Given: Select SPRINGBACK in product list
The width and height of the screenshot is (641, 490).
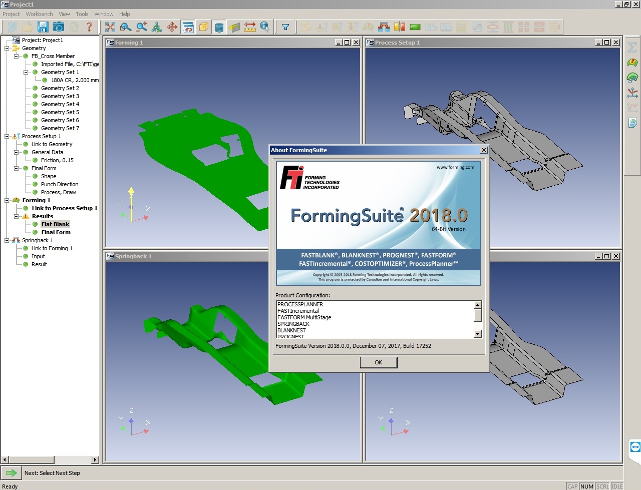Looking at the screenshot, I should point(293,324).
